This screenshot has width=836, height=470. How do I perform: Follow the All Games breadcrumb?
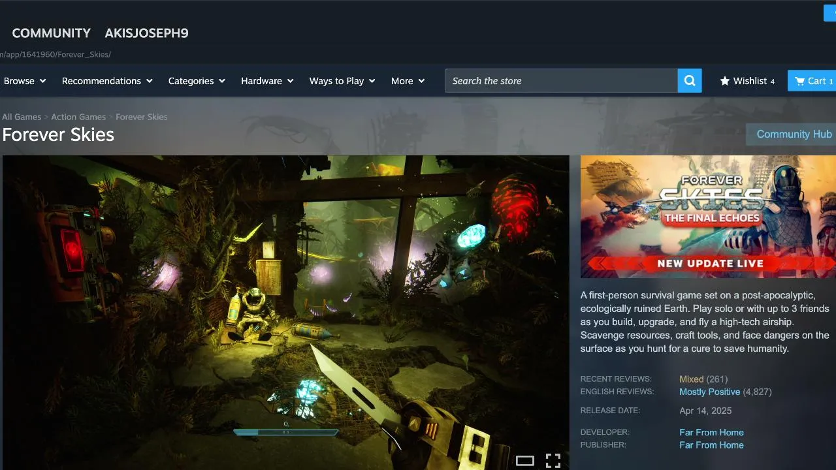pyautogui.click(x=22, y=117)
